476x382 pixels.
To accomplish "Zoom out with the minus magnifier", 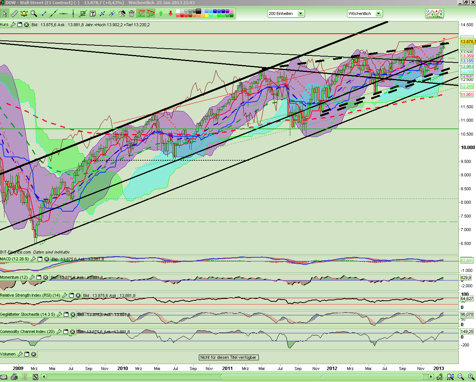I will pyautogui.click(x=461, y=377).
